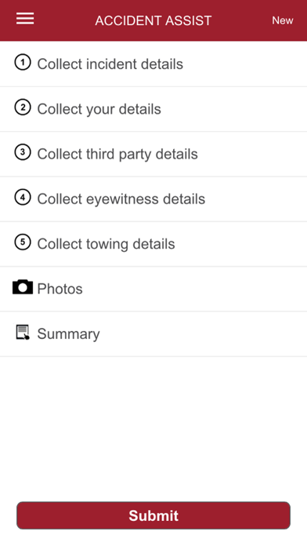Screen dimensions: 307x546
Task: Select Collect third party details label
Action: pos(117,155)
